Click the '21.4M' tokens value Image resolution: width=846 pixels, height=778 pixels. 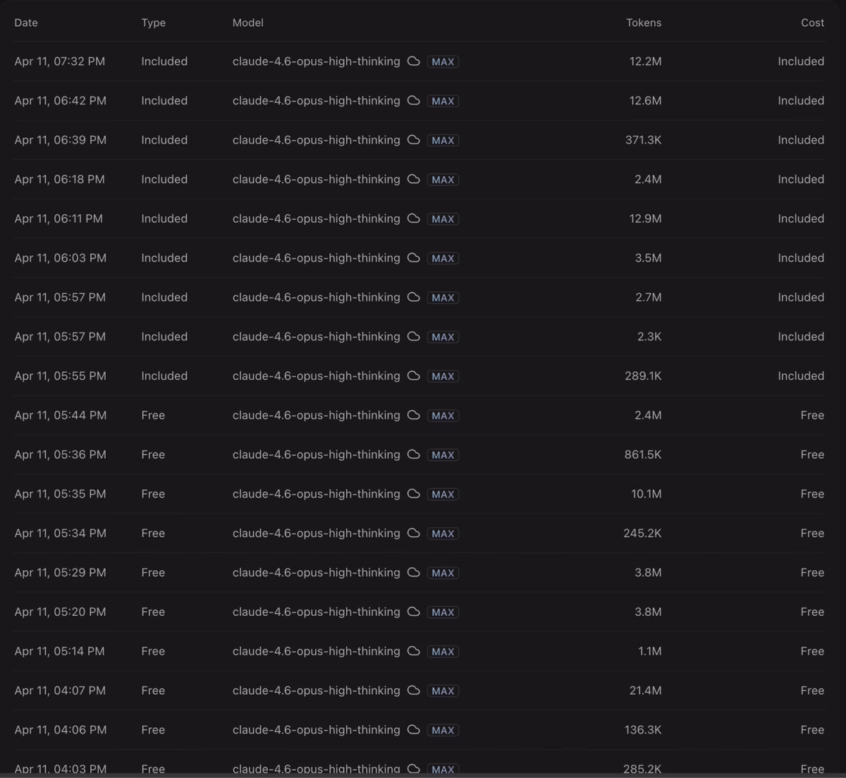(645, 691)
